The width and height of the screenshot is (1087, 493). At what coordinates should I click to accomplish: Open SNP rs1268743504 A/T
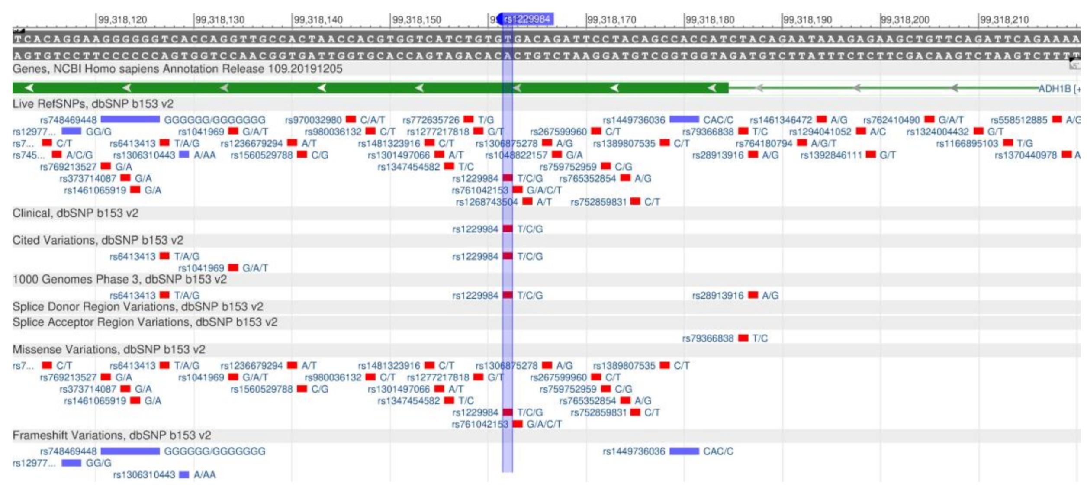pos(504,202)
